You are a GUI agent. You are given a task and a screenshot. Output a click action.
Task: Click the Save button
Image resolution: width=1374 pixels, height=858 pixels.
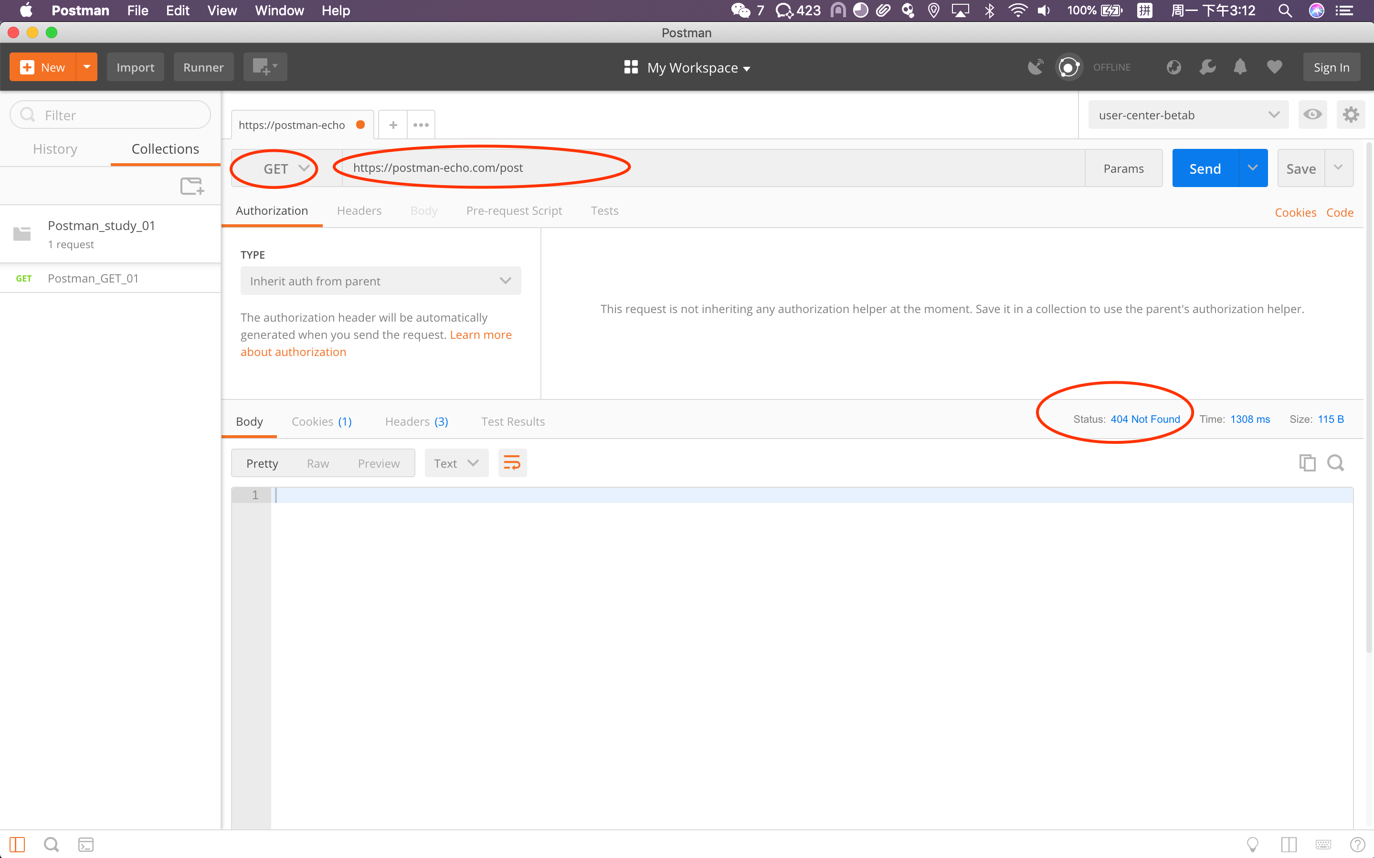point(1301,168)
